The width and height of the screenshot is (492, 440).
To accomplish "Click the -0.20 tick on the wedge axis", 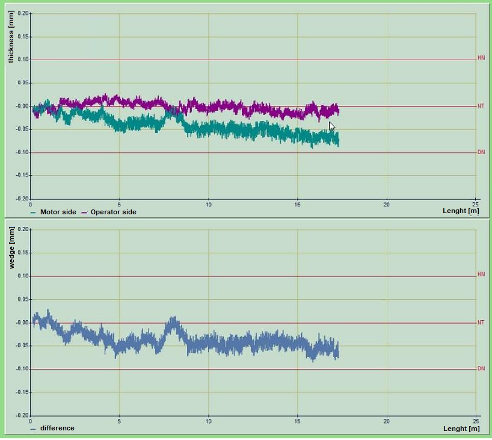I will pyautogui.click(x=22, y=415).
